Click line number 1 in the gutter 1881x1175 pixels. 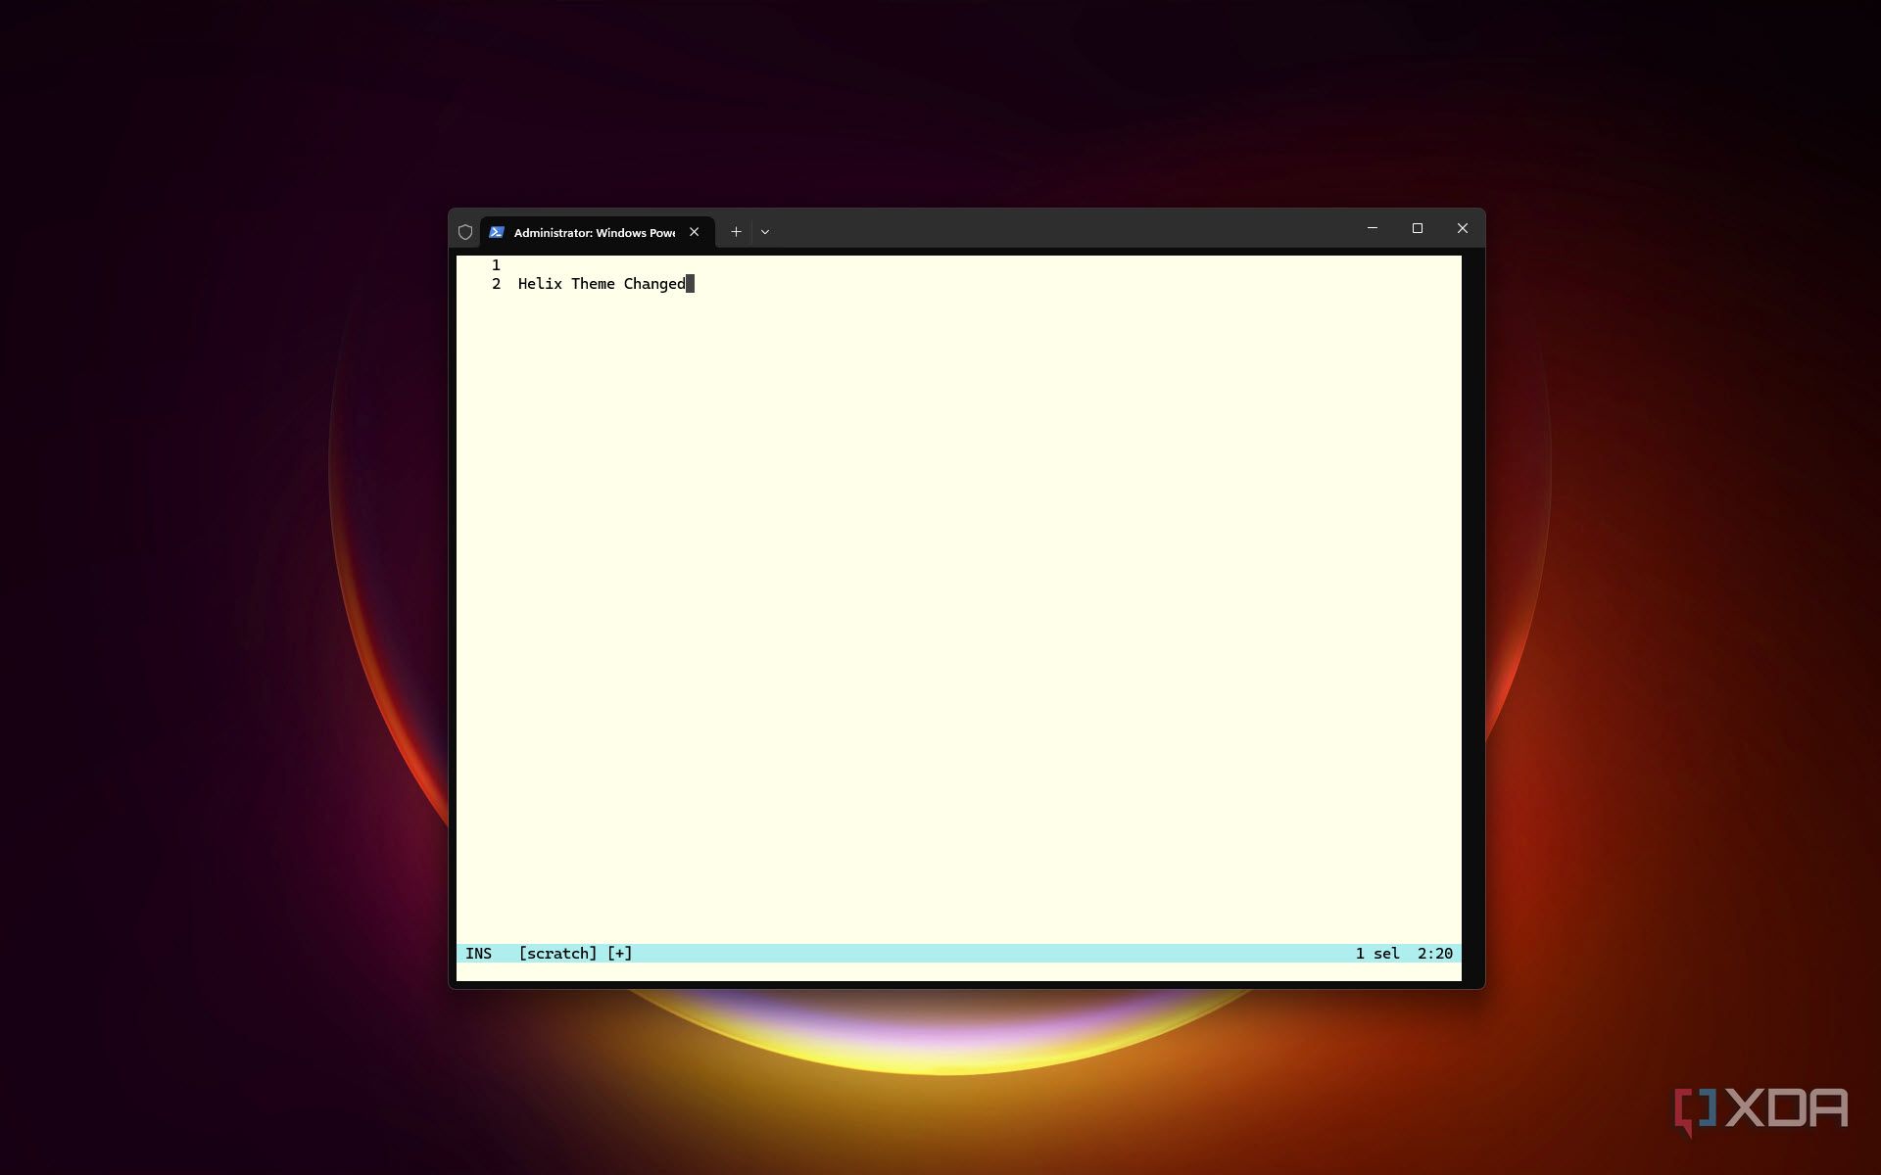(x=496, y=265)
